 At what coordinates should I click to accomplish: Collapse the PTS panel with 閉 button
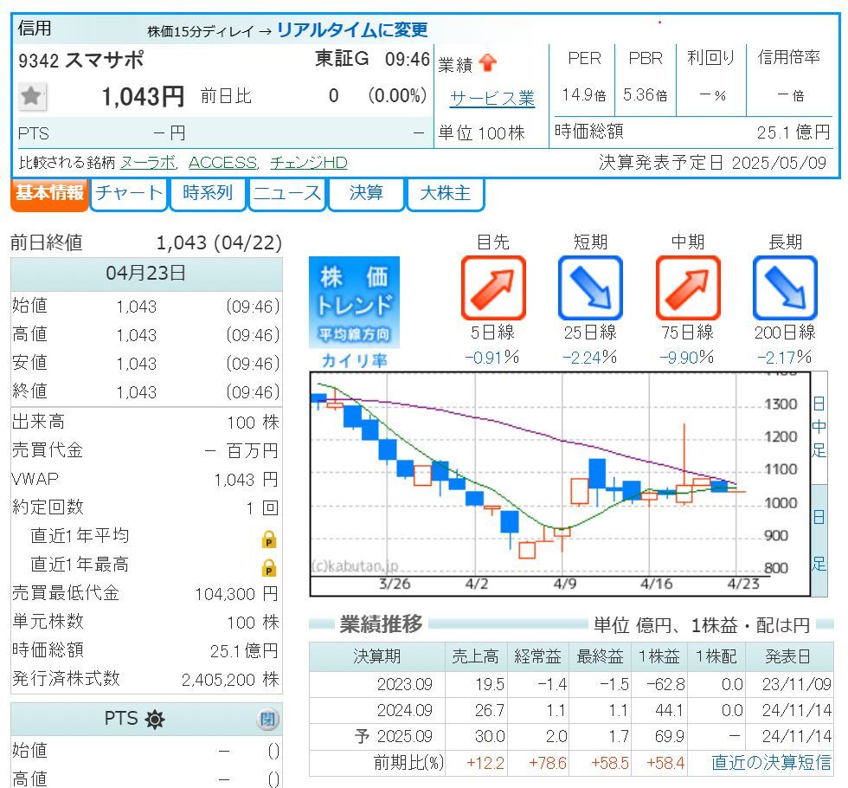(267, 720)
